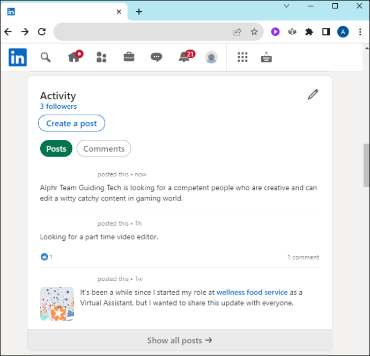Open the LinkedIn search magnifier

46,57
